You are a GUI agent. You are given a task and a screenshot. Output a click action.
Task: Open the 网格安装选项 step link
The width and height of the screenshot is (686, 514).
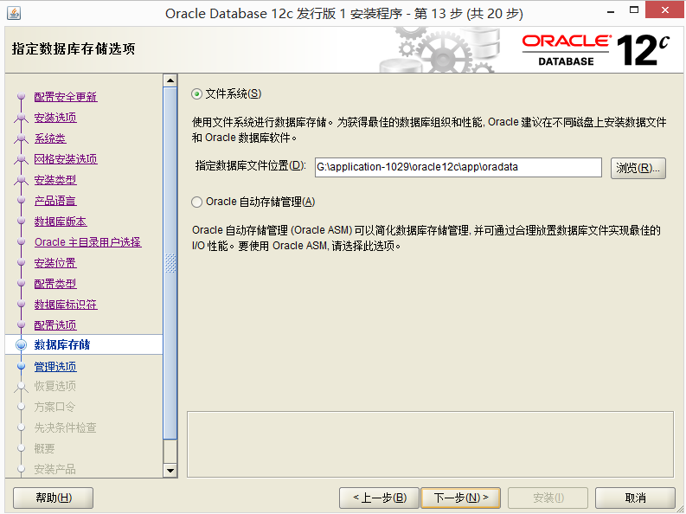[66, 159]
